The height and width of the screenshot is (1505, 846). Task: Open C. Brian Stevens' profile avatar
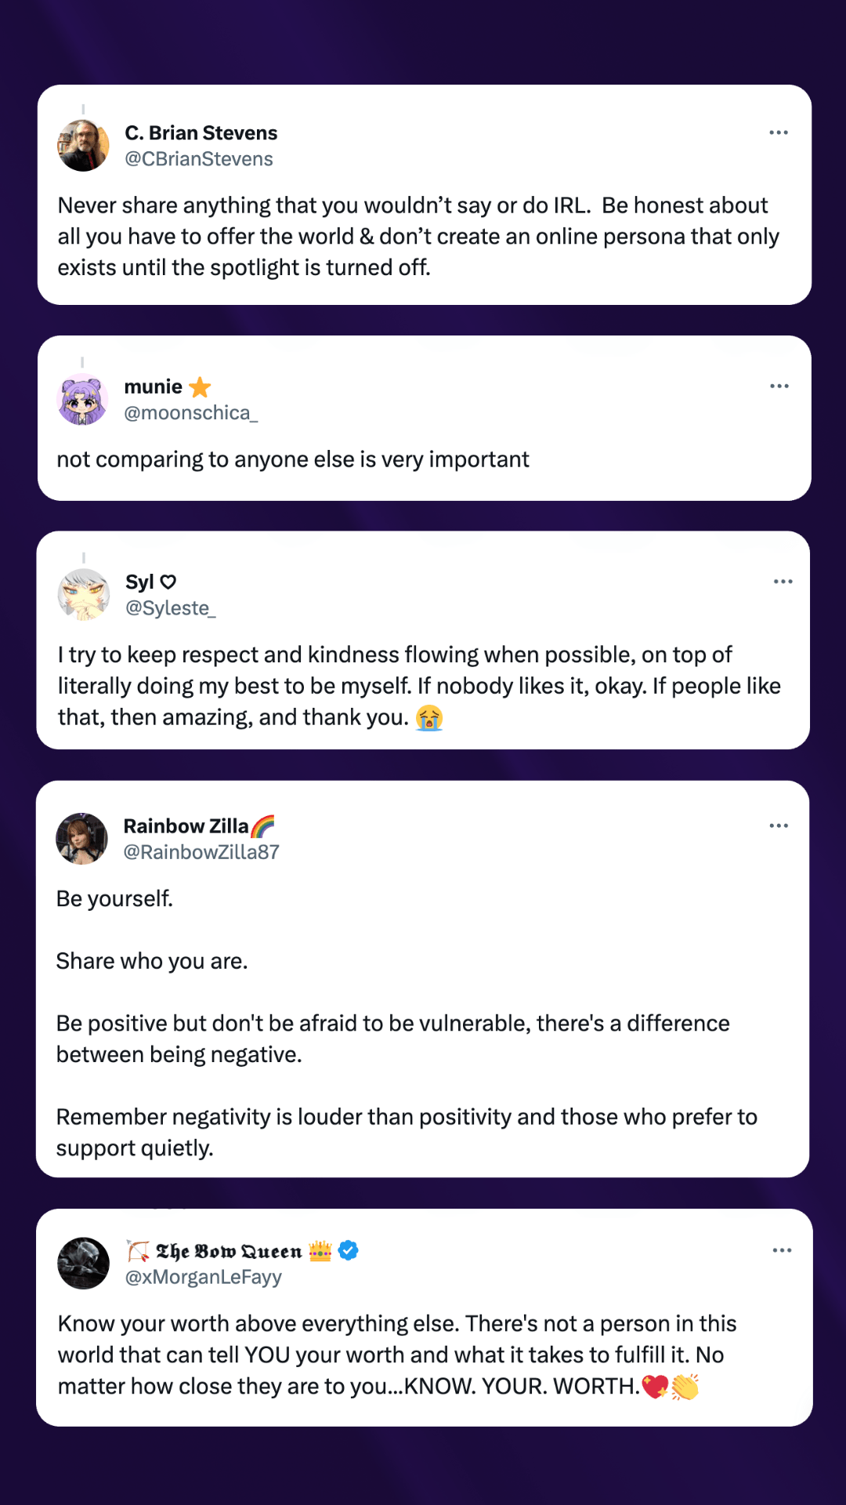(x=84, y=146)
